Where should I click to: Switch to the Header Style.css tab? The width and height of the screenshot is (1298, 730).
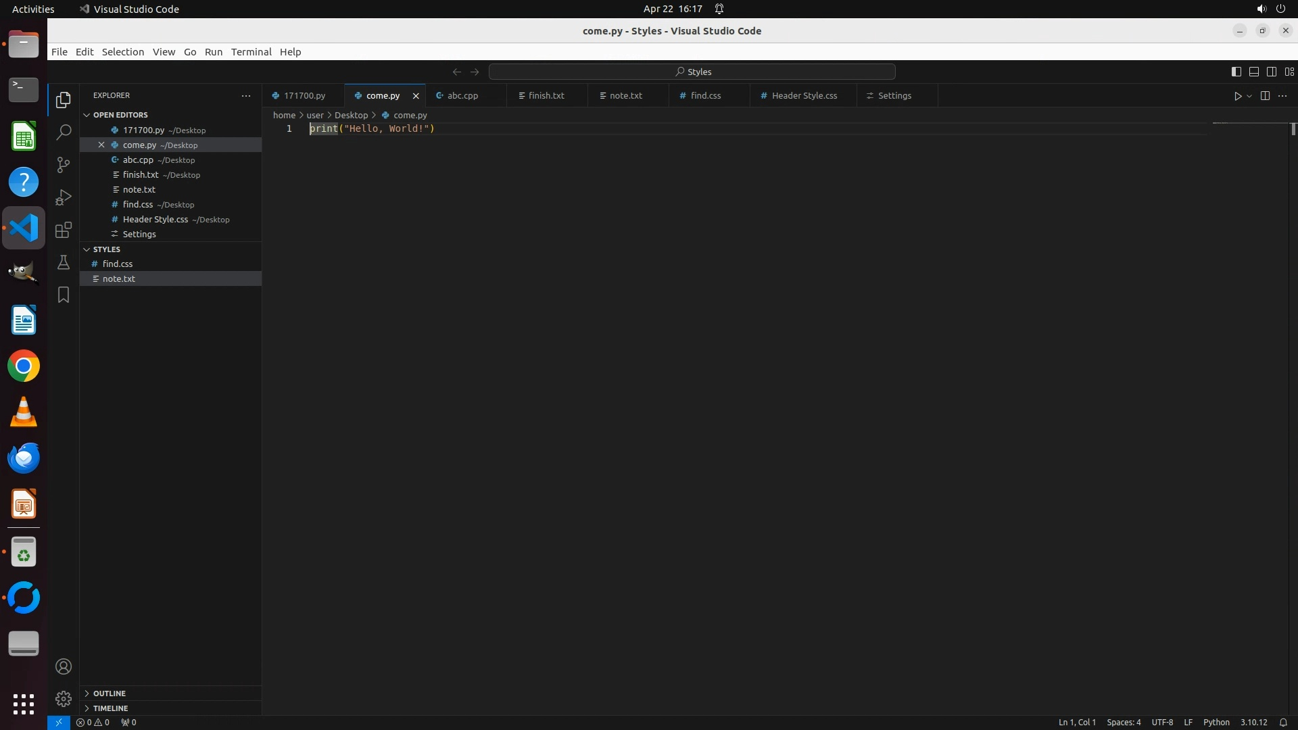point(804,96)
